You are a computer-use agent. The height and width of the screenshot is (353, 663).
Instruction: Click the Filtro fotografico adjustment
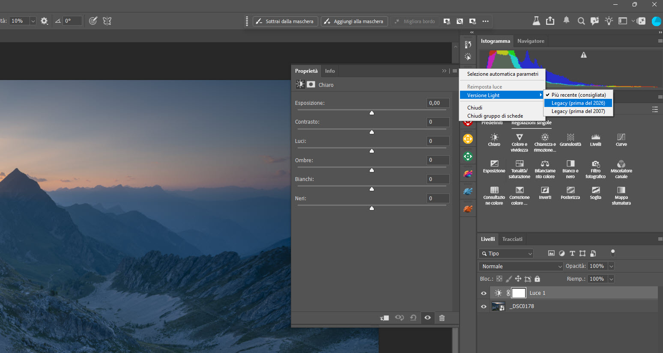coord(595,169)
